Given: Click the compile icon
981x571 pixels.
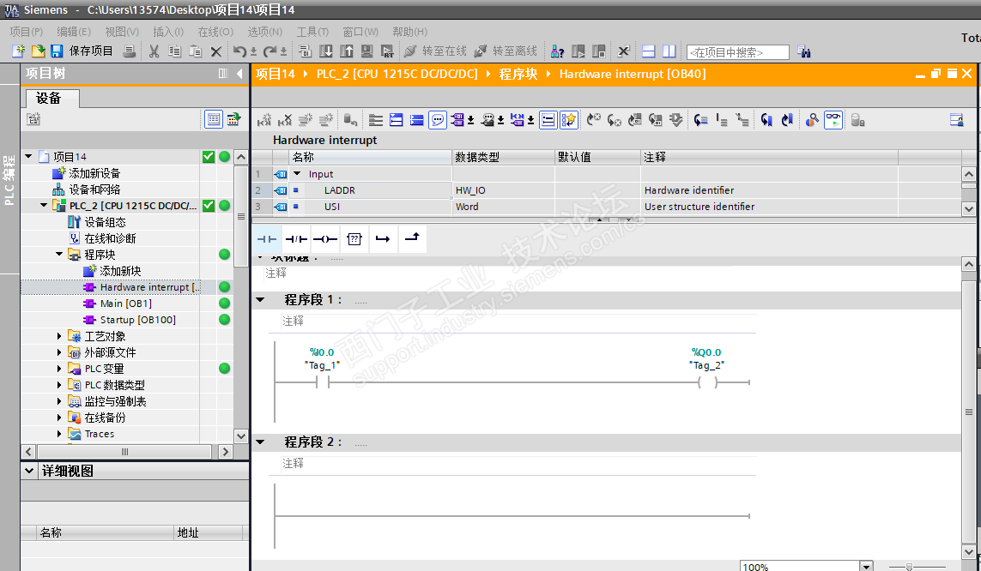Looking at the screenshot, I should coord(306,51).
